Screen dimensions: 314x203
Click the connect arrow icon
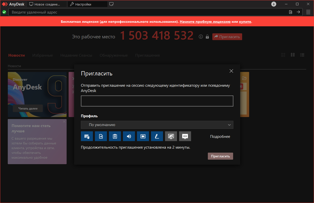(x=298, y=12)
